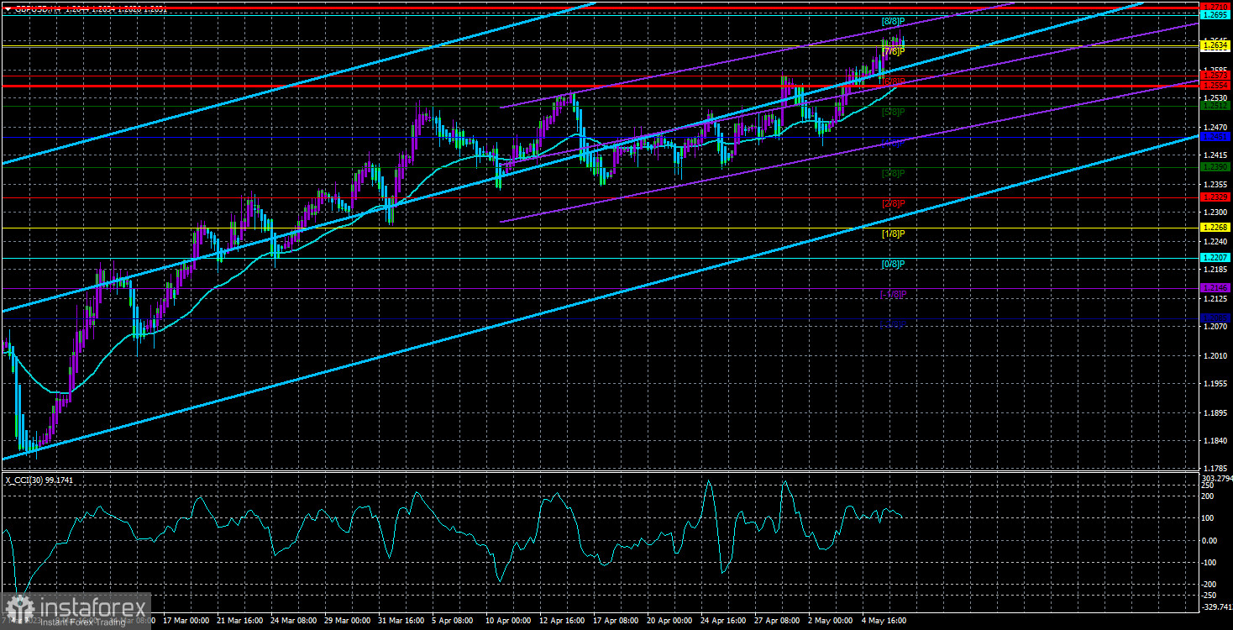The height and width of the screenshot is (630, 1233).
Task: Select the 1.2695 price label on axis
Action: (x=1215, y=15)
